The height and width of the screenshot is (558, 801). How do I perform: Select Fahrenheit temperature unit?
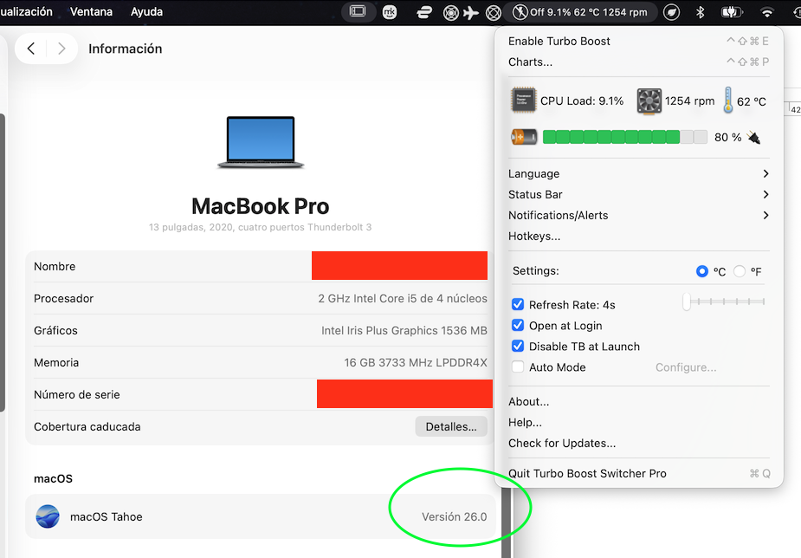pyautogui.click(x=740, y=271)
